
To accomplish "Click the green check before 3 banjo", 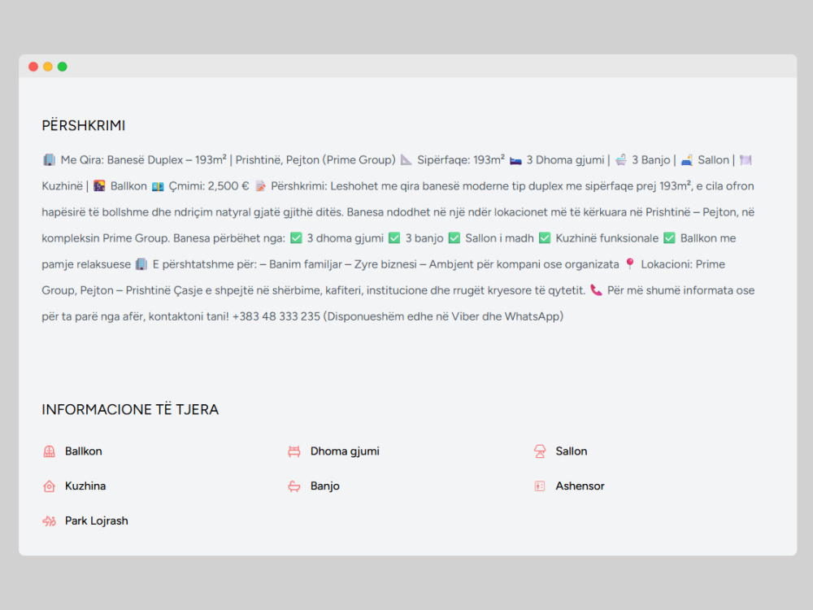I will (394, 238).
